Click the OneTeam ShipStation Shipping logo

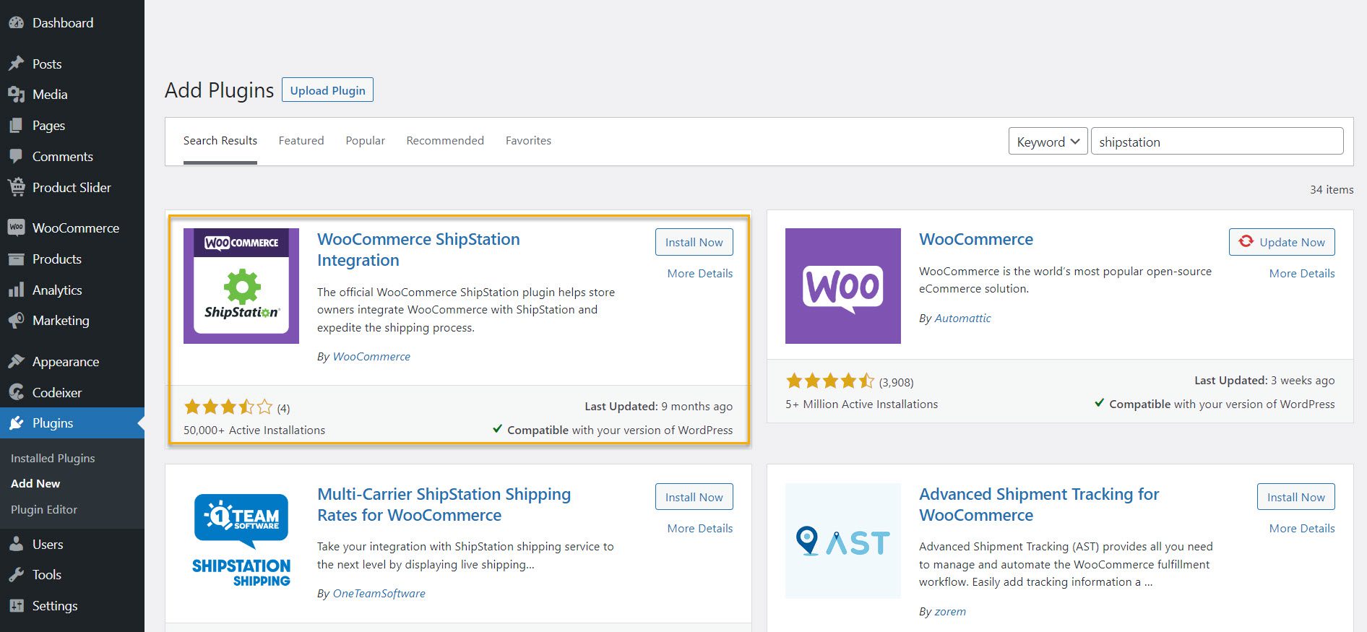coord(241,541)
